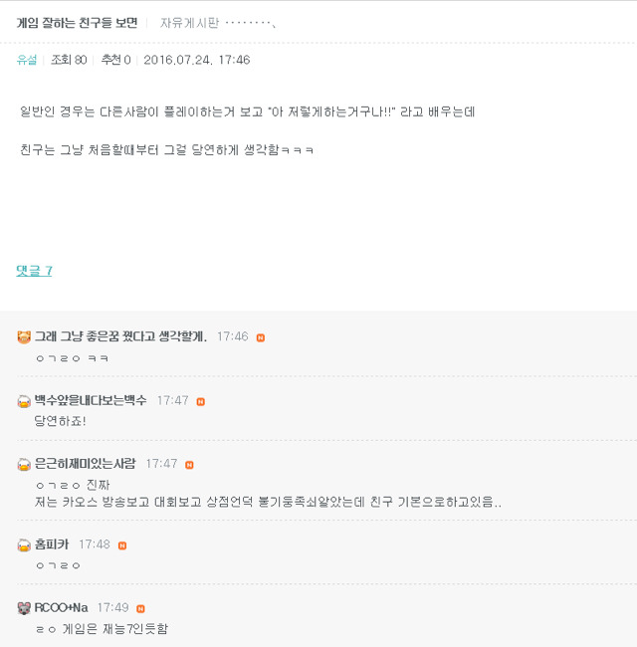Image resolution: width=637 pixels, height=647 pixels.
Task: Open the 댓글 7 comments link
Action: pos(34,271)
